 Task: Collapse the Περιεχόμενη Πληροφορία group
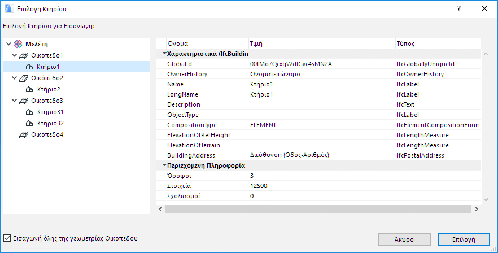tap(164, 165)
